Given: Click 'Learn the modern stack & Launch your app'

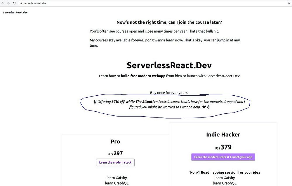Looking at the screenshot, I should pos(223,157).
